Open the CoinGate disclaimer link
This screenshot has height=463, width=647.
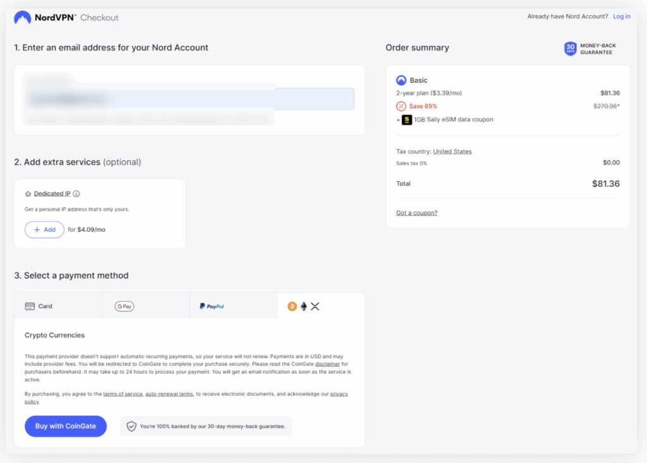click(327, 364)
